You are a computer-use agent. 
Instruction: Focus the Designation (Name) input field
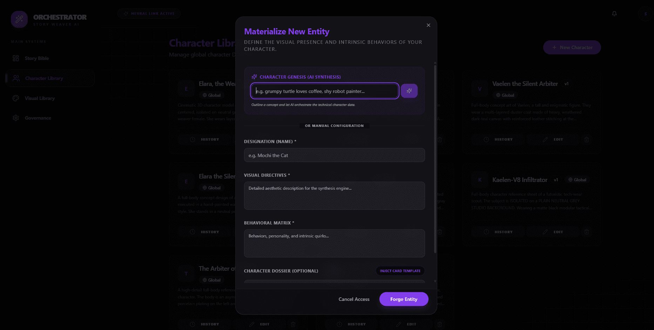tap(334, 155)
